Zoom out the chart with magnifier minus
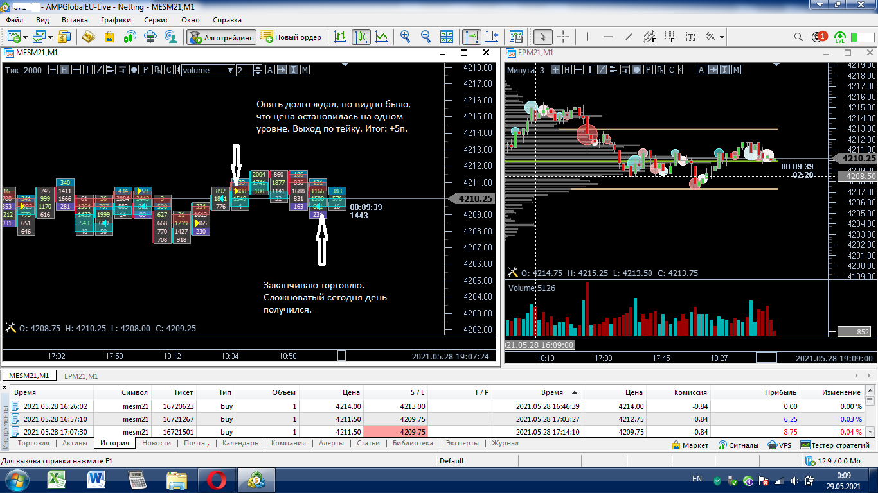The width and height of the screenshot is (878, 493). point(426,37)
